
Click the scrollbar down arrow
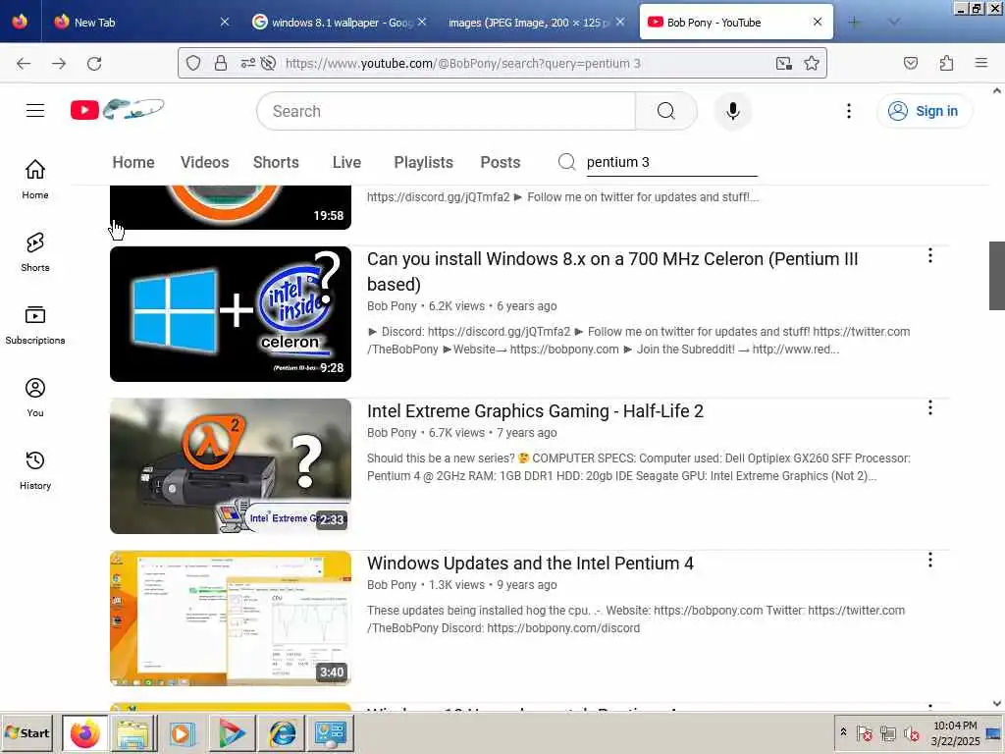coord(997,703)
